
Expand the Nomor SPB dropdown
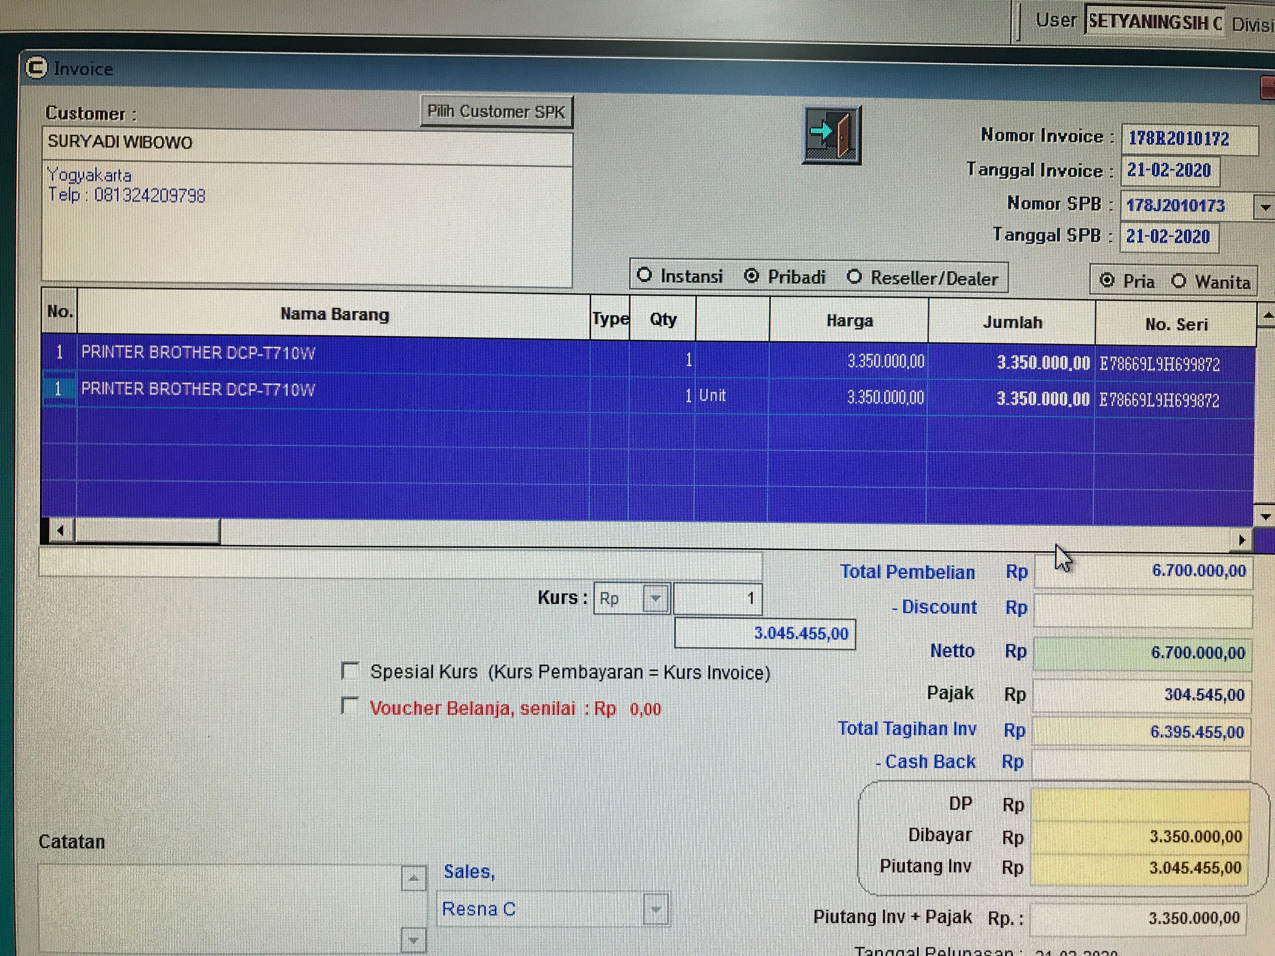(x=1265, y=207)
